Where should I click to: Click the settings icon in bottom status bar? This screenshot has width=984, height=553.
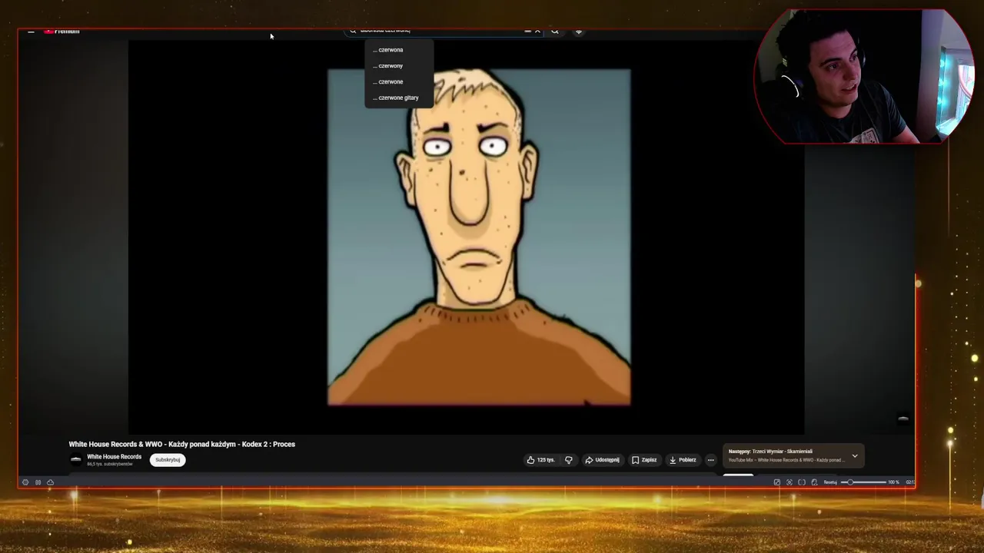pyautogui.click(x=25, y=482)
